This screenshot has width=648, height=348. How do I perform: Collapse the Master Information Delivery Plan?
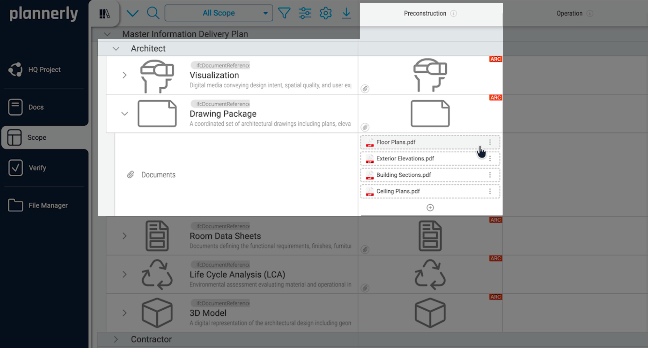pyautogui.click(x=107, y=34)
